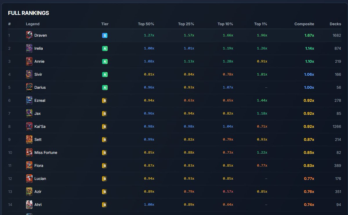Viewport: 348px width, 215px height.
Task: Click Sivir's 1.81x Top 1% value
Action: pyautogui.click(x=262, y=74)
